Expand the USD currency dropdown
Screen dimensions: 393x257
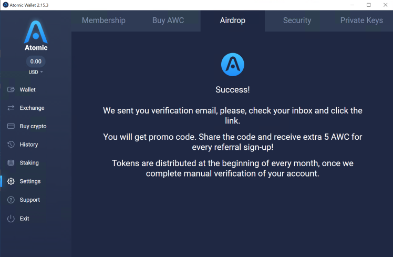(x=36, y=72)
